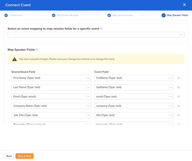Click the Cvent Field column header
The width and height of the screenshot is (192, 161).
(x=101, y=72)
